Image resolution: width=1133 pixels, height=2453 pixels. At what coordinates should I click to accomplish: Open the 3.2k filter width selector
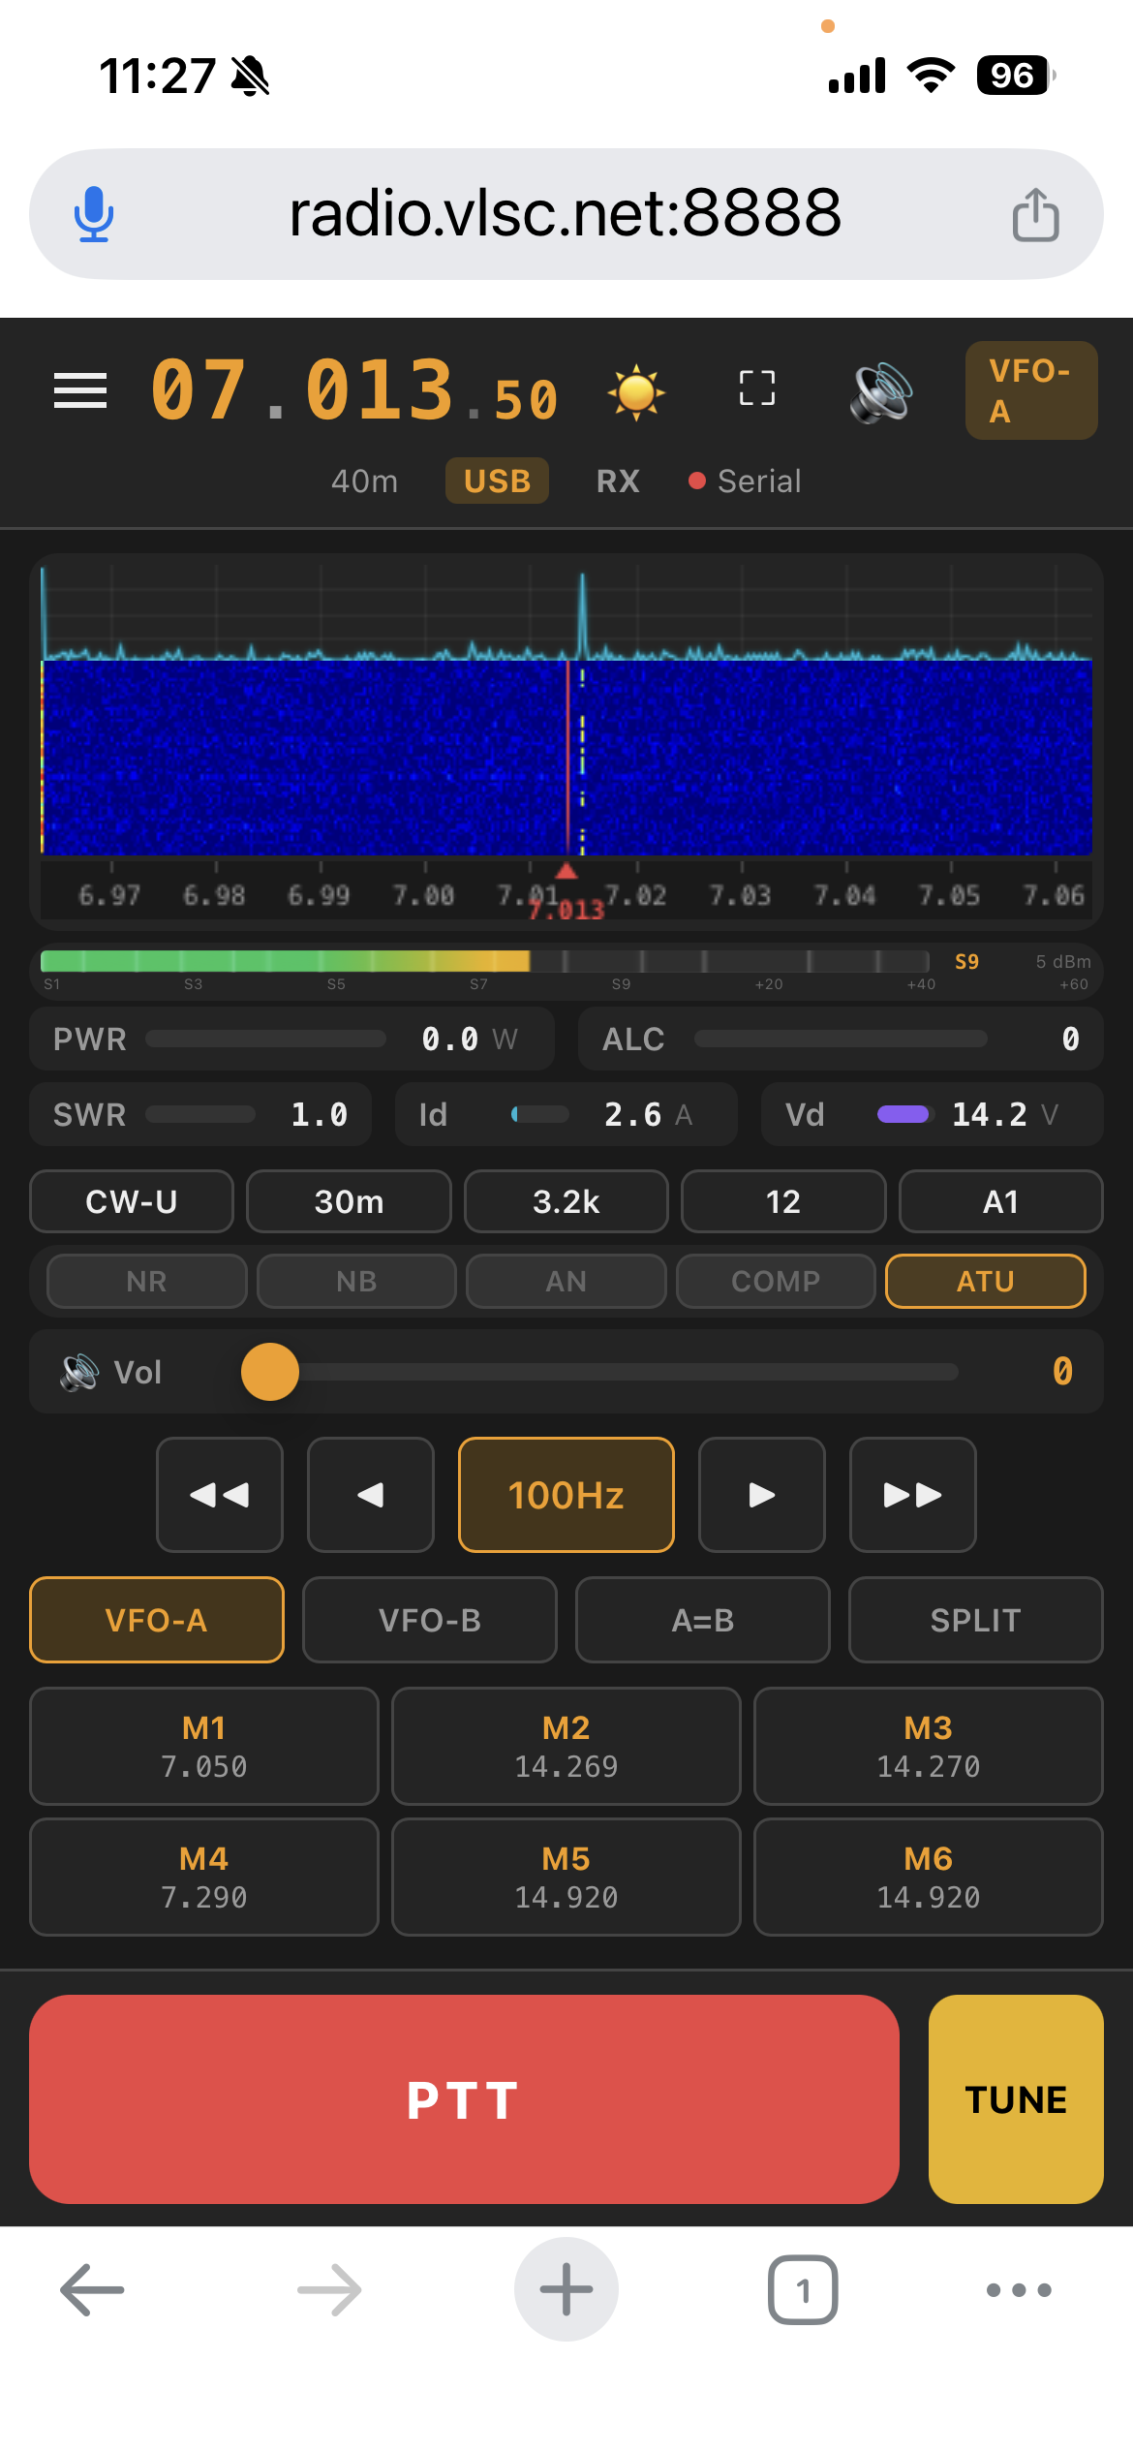(566, 1201)
